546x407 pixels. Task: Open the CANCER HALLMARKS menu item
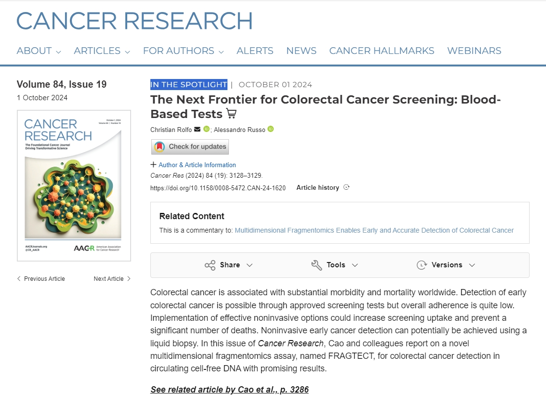pyautogui.click(x=382, y=51)
